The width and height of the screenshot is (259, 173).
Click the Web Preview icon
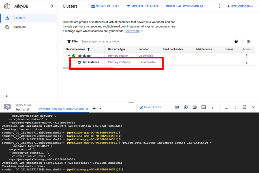coord(194,107)
